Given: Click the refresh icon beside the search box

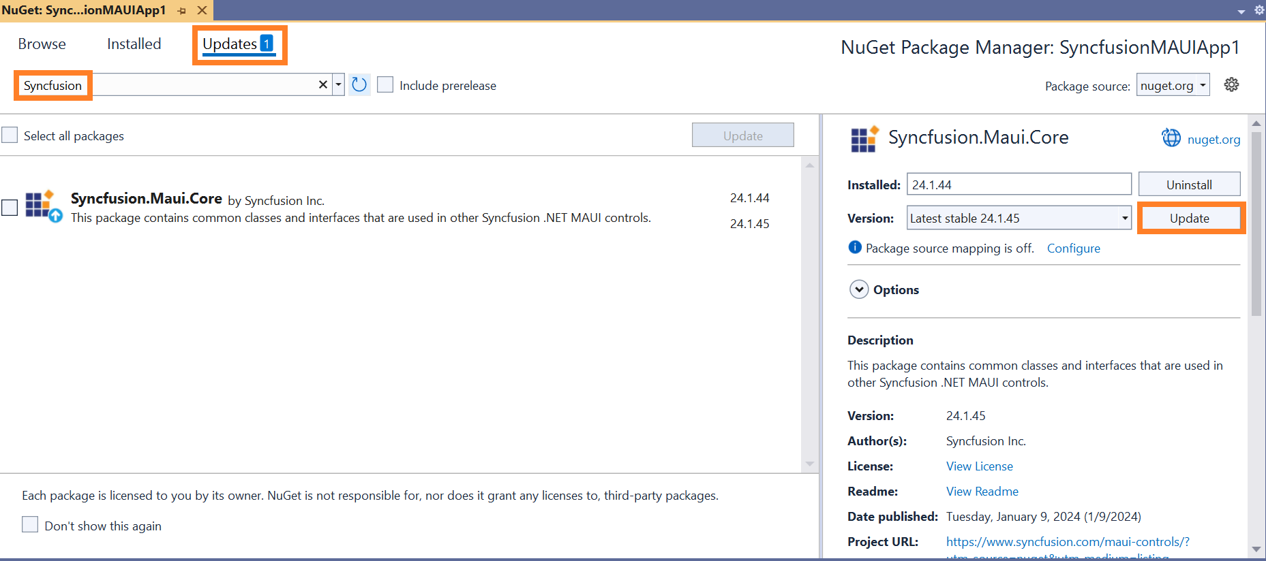Looking at the screenshot, I should pyautogui.click(x=359, y=85).
